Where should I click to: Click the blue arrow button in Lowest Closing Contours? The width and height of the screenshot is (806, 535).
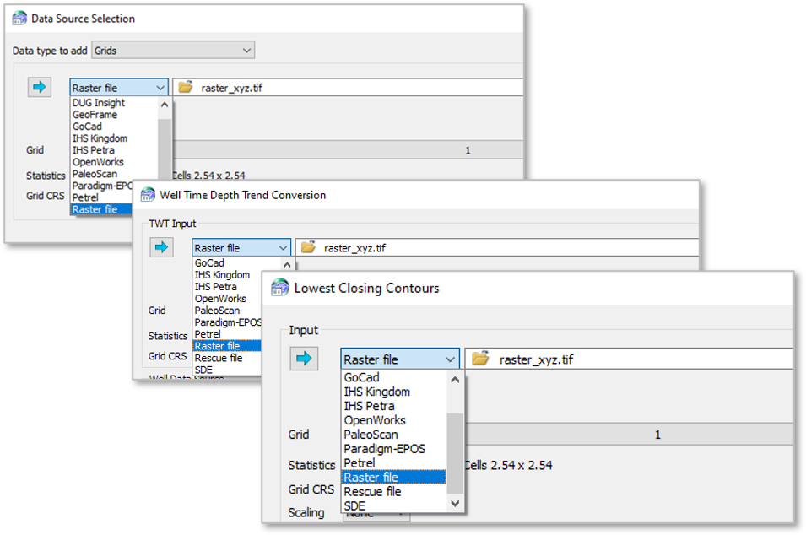tap(304, 358)
